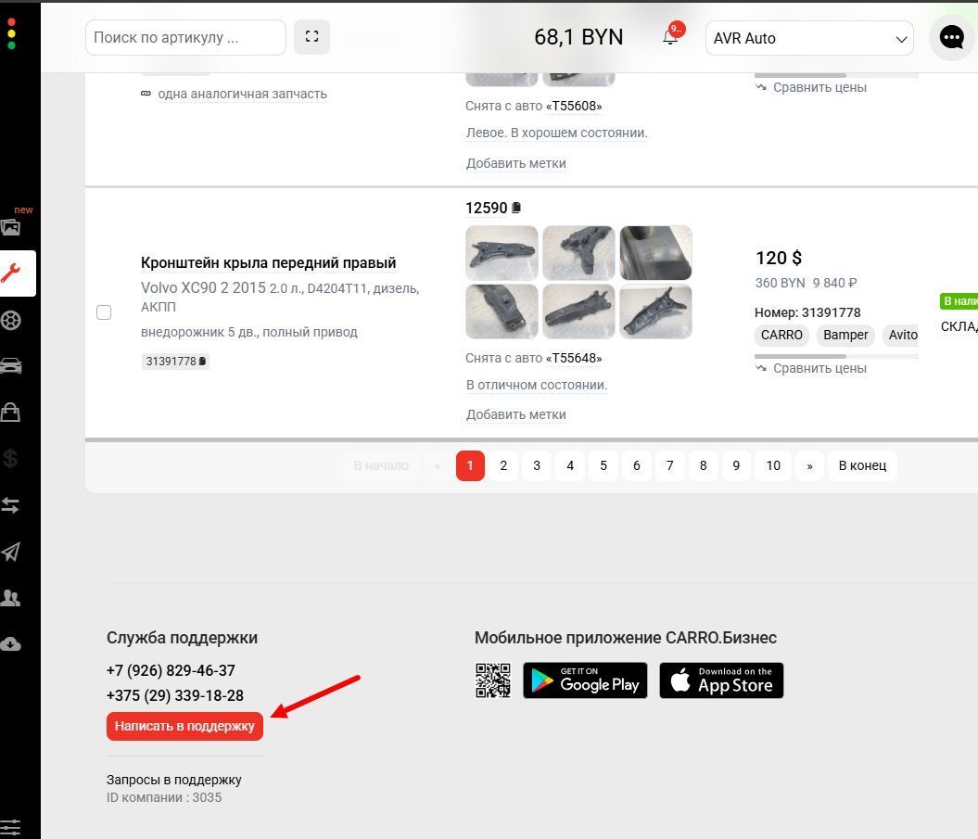
Task: Open the cars section in sidebar
Action: (x=11, y=366)
